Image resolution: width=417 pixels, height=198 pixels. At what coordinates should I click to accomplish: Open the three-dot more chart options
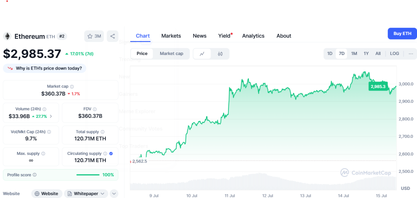(410, 54)
